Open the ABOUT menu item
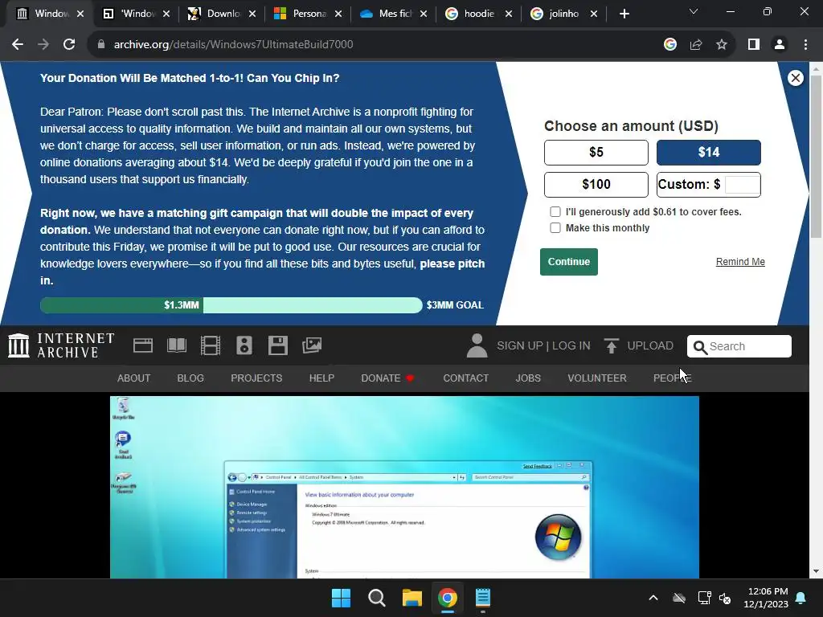This screenshot has width=823, height=617. 134,378
